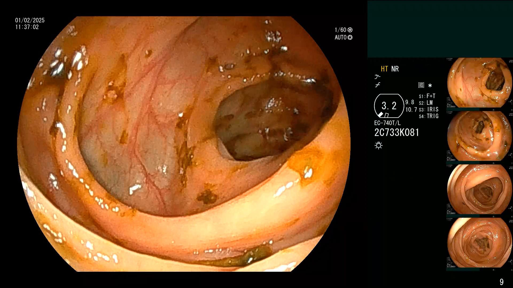
Task: Click the main live endoscopic image
Action: coord(184,144)
